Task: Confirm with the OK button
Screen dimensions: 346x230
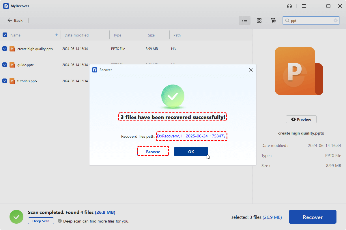Action: tap(191, 152)
